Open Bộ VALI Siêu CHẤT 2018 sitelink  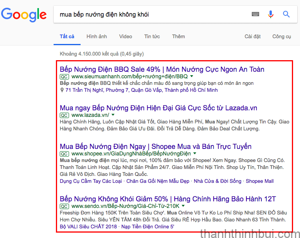click(x=88, y=227)
